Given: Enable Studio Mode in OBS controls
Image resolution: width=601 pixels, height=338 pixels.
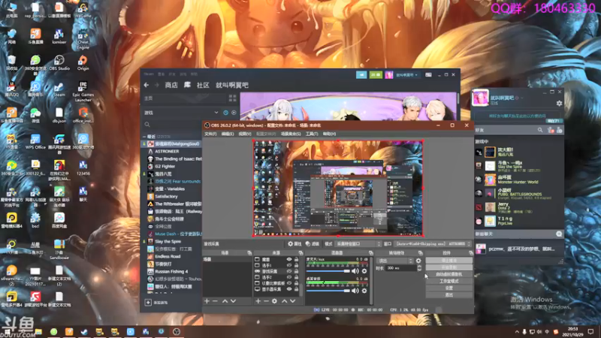Looking at the screenshot, I should pos(448,281).
